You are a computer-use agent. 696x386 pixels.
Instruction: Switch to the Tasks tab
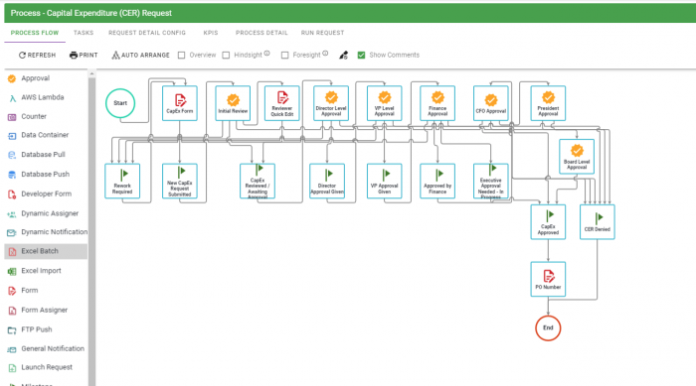(x=84, y=33)
